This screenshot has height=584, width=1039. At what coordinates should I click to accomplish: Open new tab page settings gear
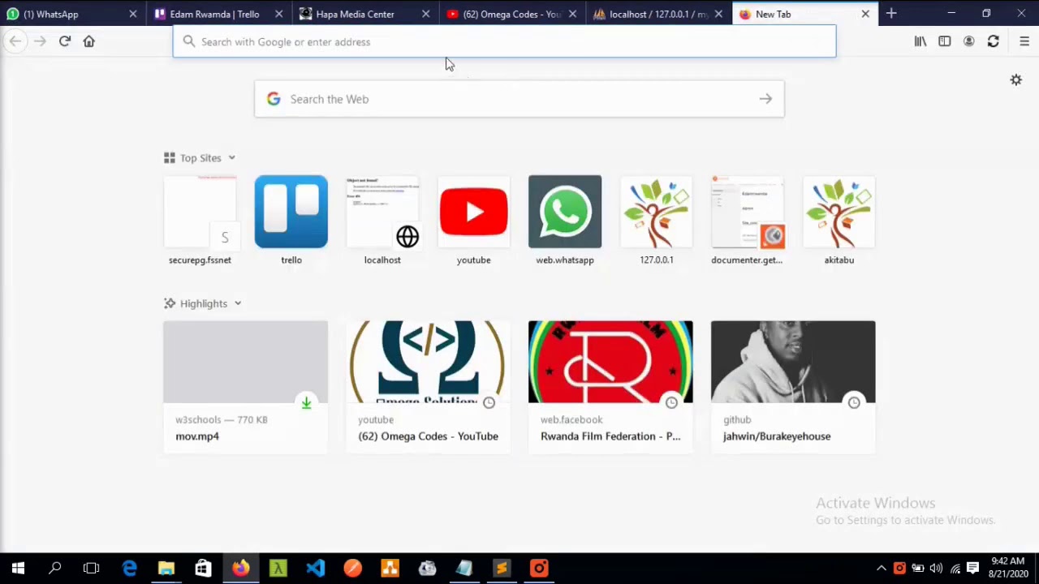(x=1016, y=79)
